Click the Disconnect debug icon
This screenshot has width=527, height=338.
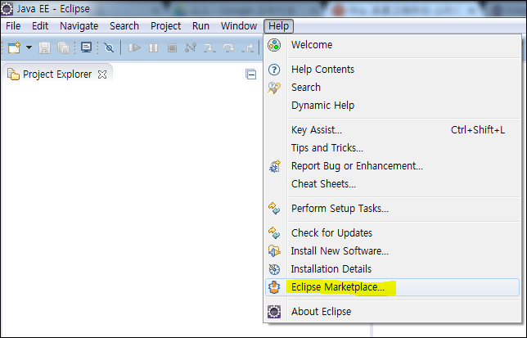pos(191,47)
